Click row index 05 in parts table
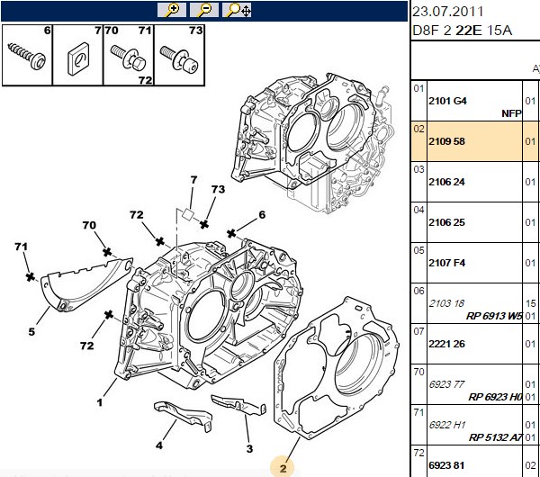The image size is (540, 477). click(x=418, y=250)
